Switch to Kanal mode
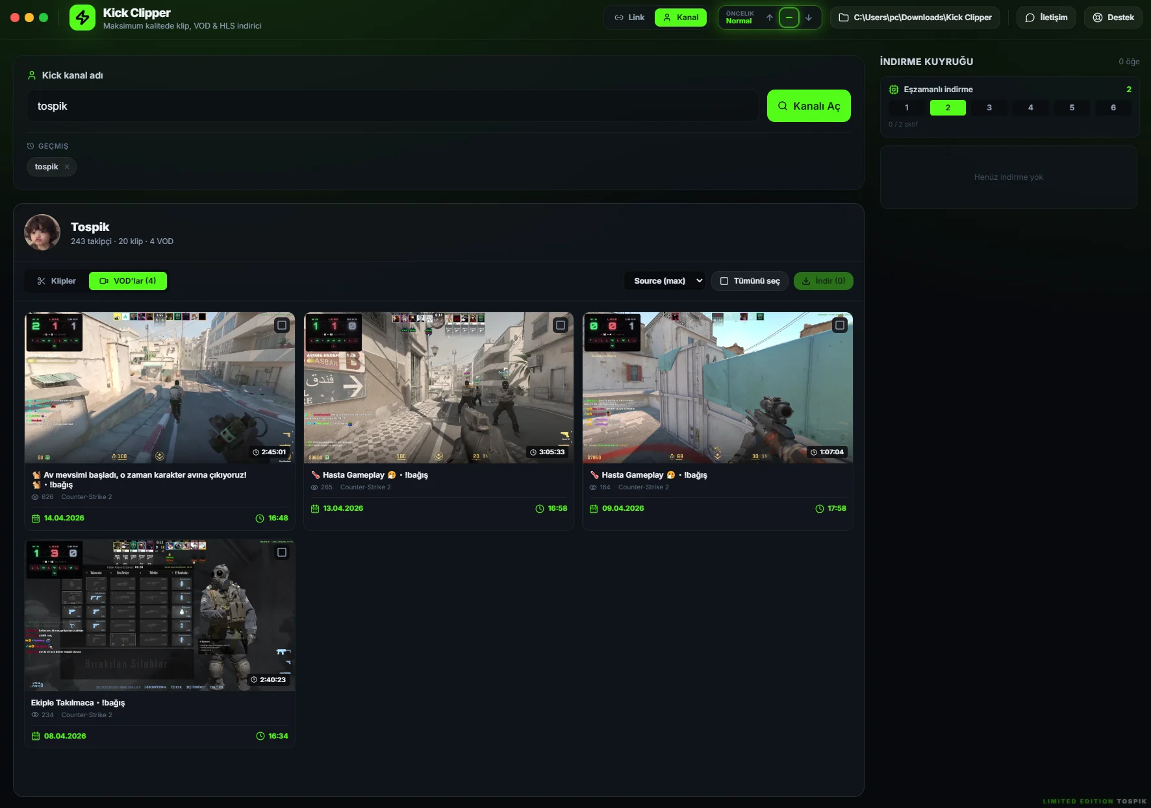The width and height of the screenshot is (1151, 808). [x=681, y=18]
